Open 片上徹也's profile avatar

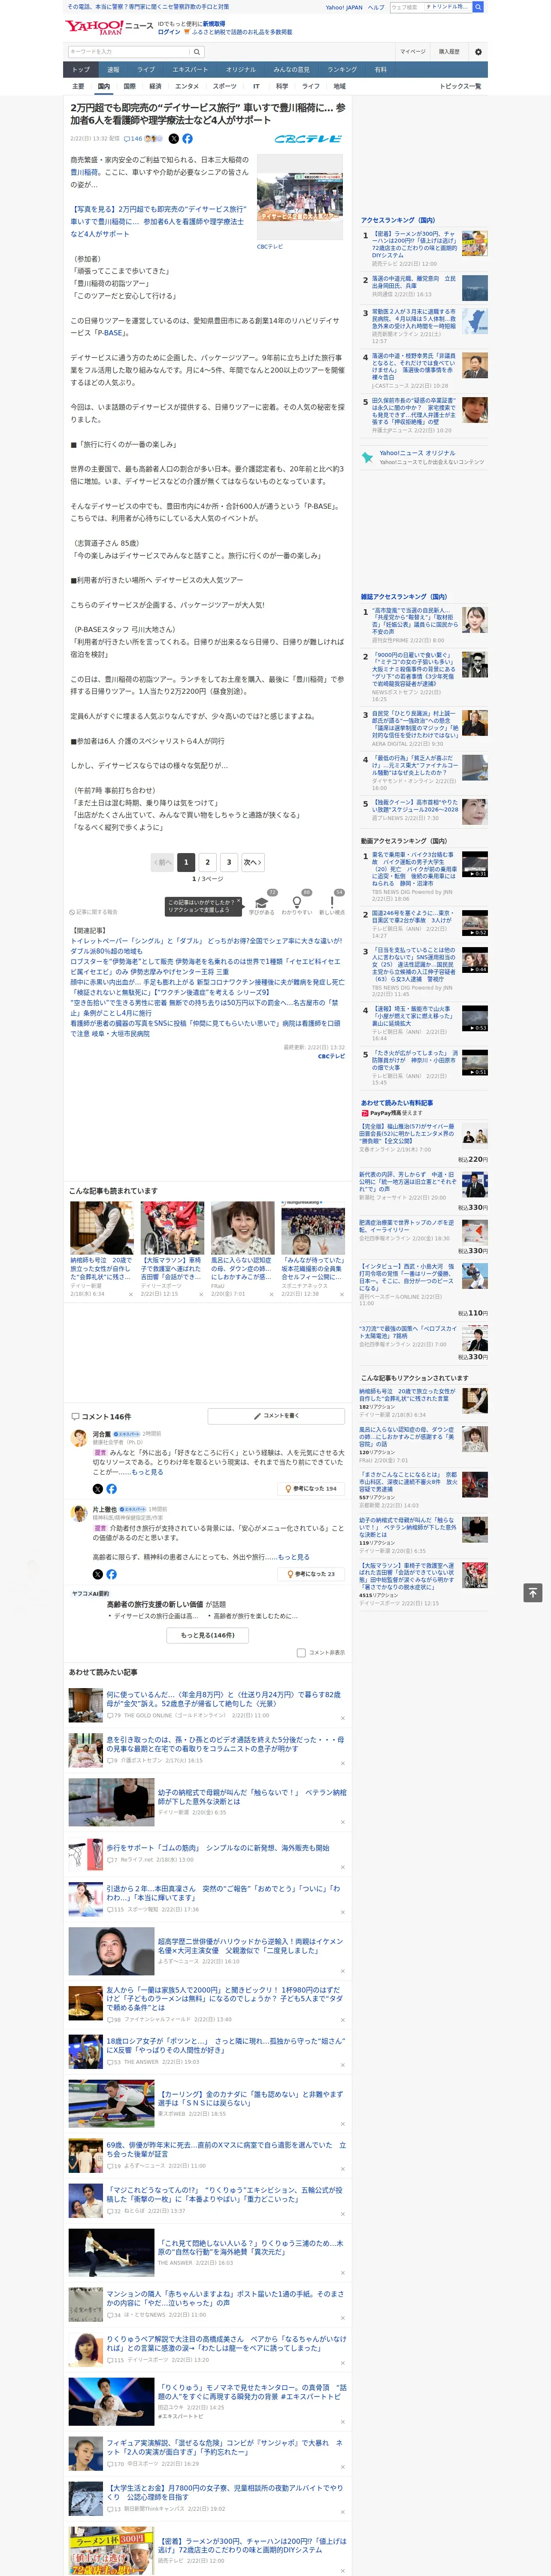[79, 1513]
